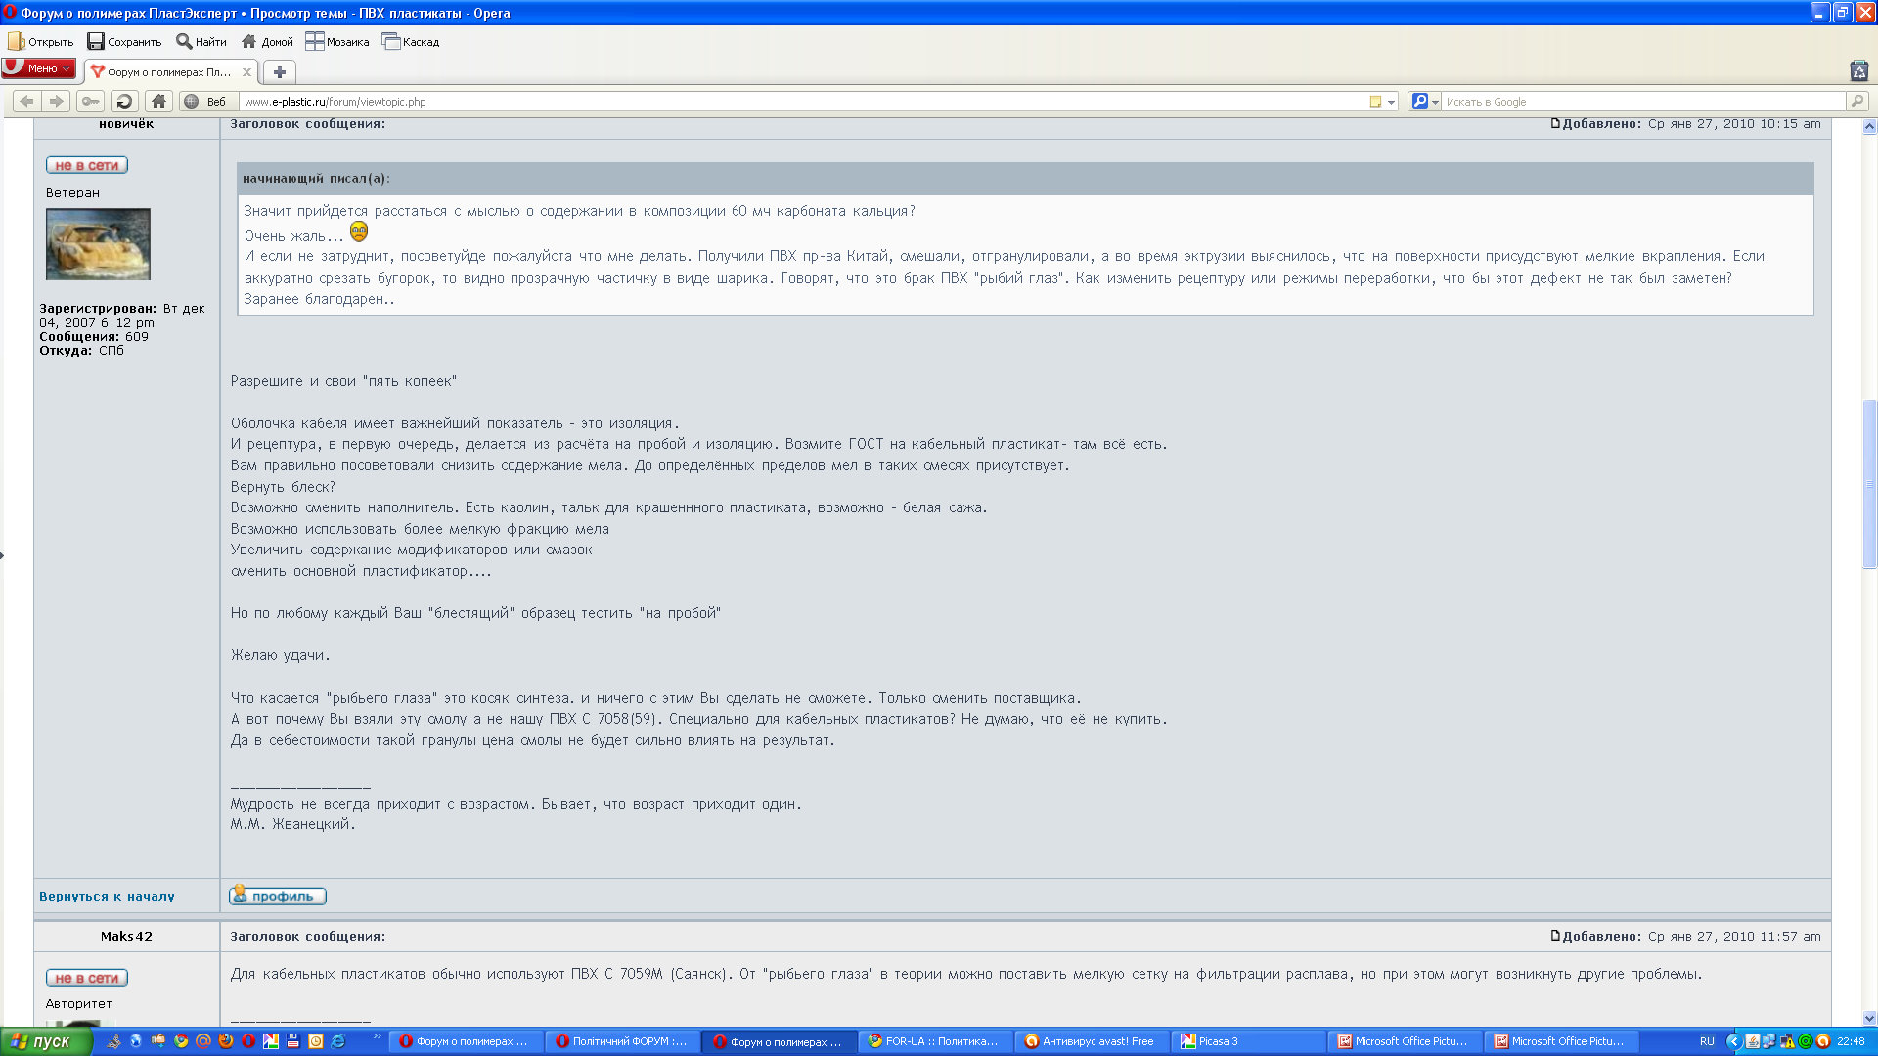The width and height of the screenshot is (1878, 1056).
Task: Click the vertical page scrollbar thumb
Action: 1869,484
